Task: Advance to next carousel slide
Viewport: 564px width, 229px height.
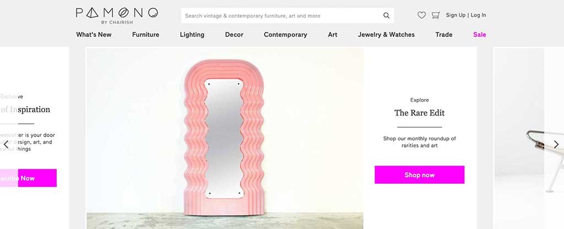Action: tap(556, 144)
